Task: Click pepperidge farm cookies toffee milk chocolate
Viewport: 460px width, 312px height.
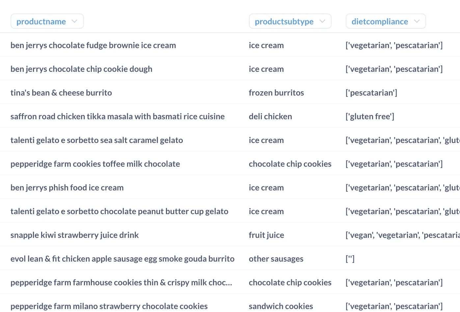Action: [95, 164]
